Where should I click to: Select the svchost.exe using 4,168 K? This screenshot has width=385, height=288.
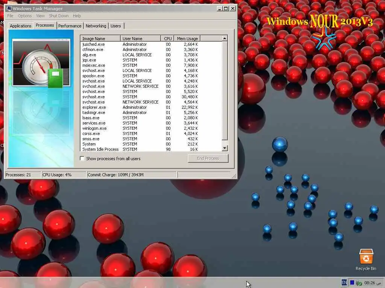coord(151,70)
